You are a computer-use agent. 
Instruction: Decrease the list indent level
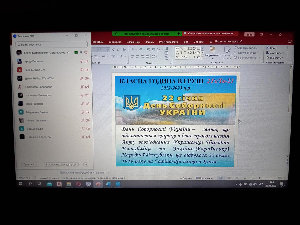(x=149, y=50)
